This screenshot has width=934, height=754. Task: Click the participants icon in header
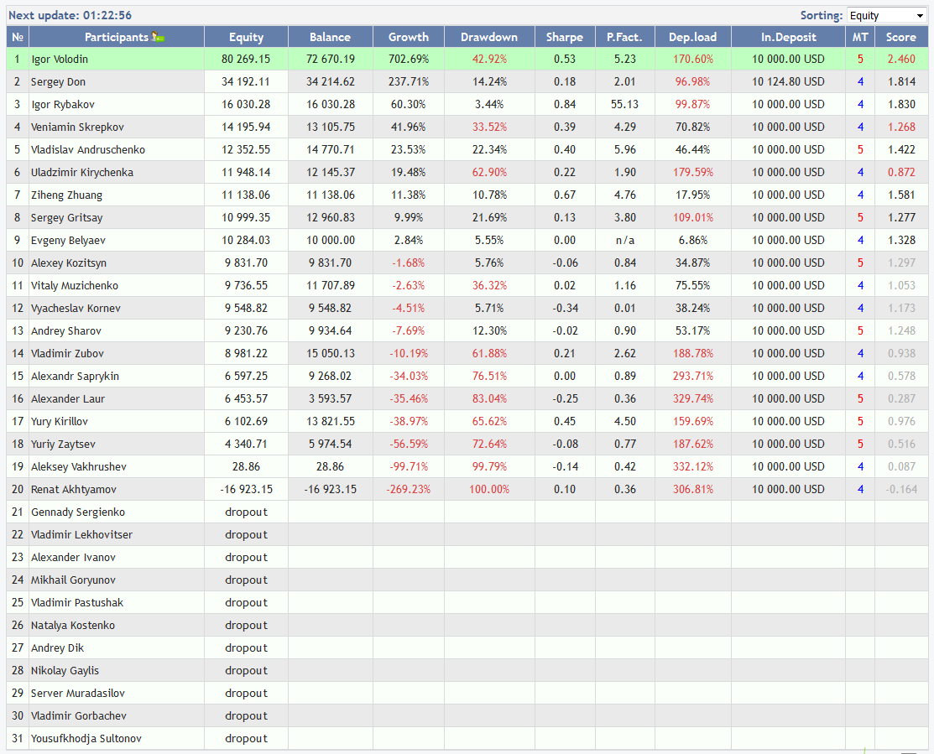pos(158,37)
